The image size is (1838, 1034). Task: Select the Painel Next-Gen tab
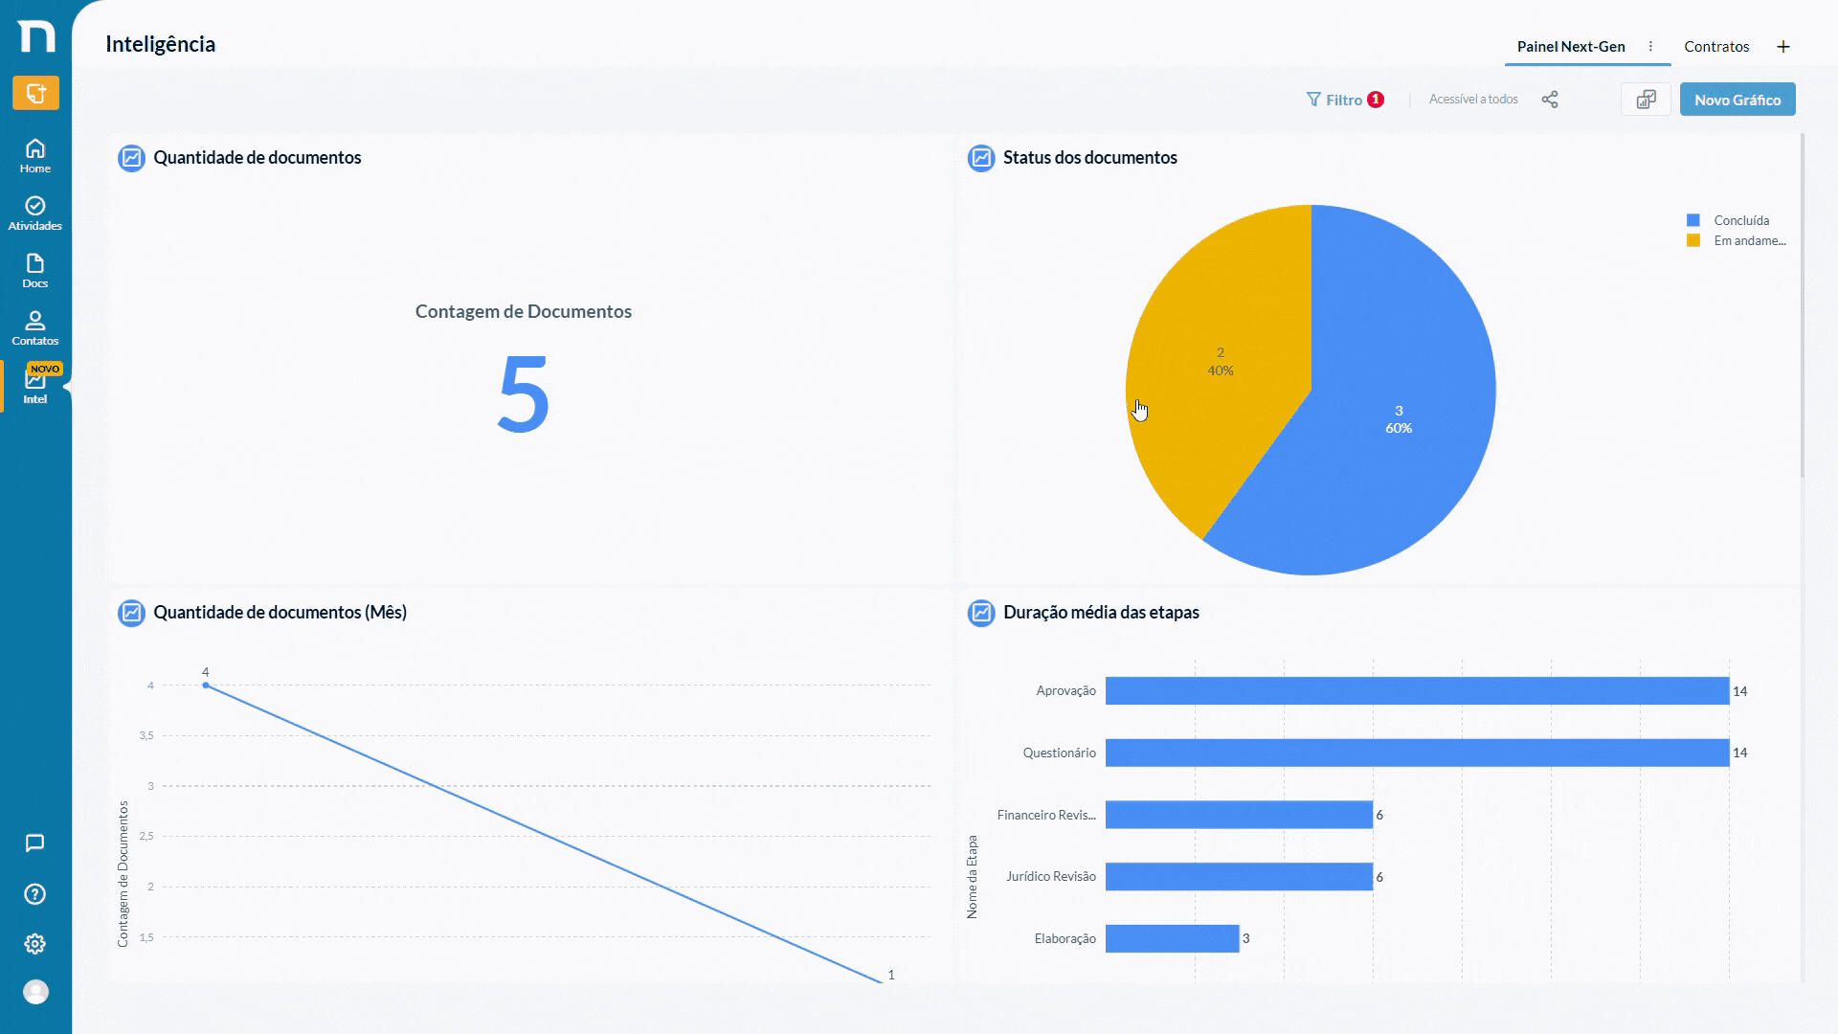(x=1571, y=46)
